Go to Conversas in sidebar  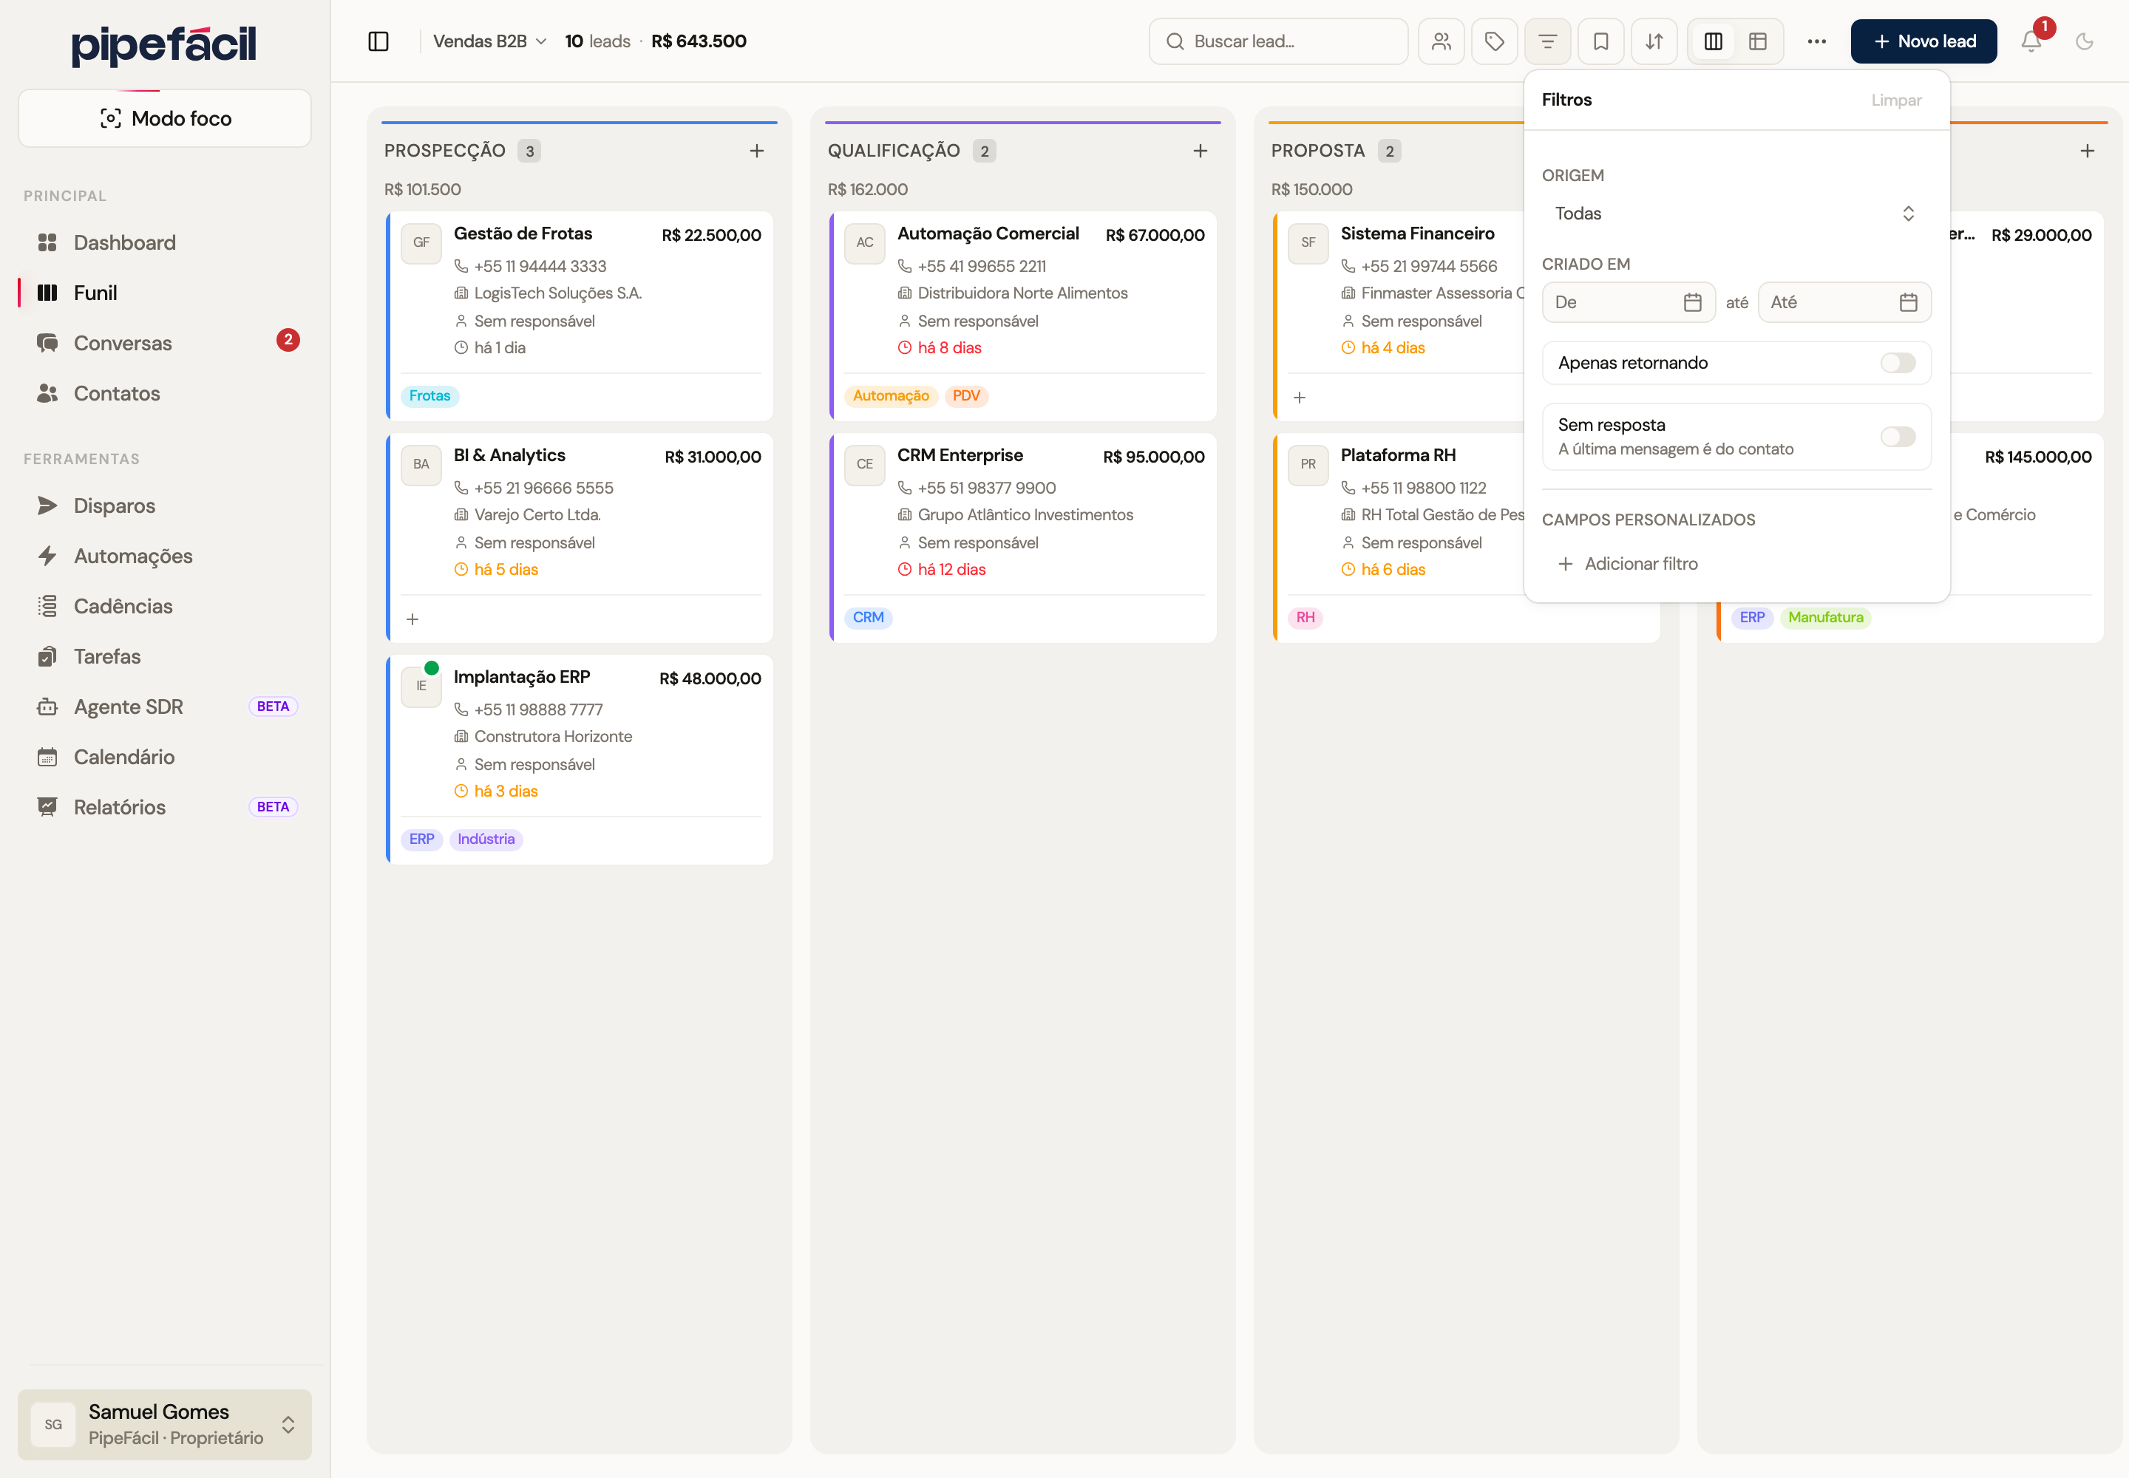tap(165, 343)
